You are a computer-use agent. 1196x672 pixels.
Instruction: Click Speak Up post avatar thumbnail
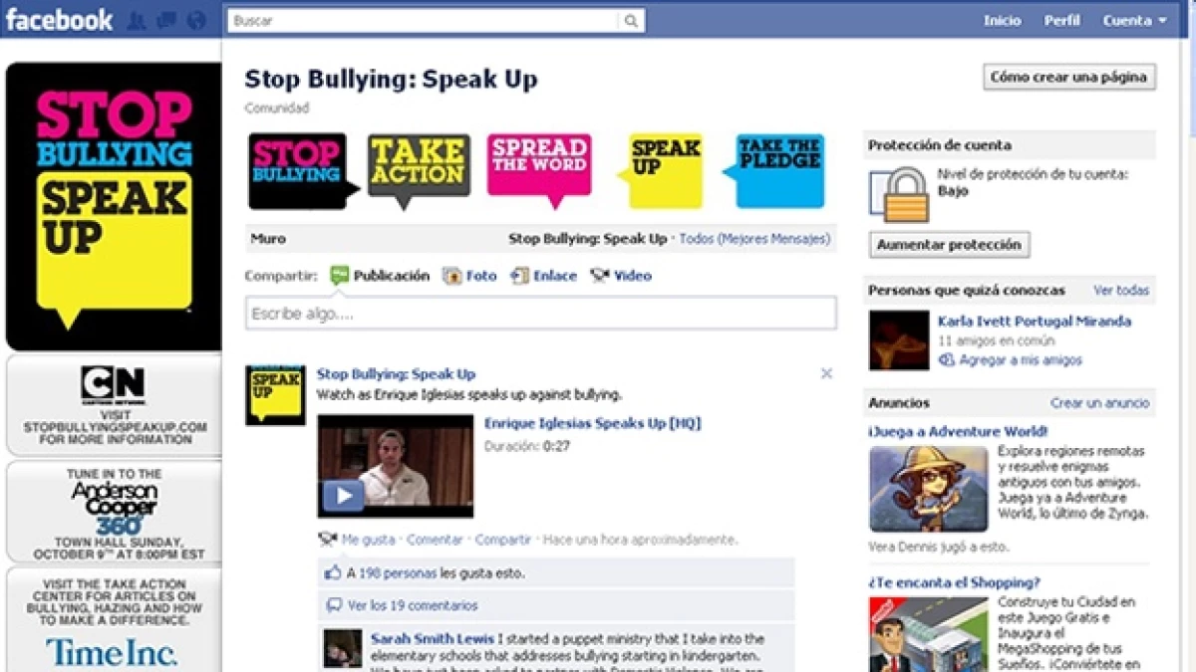[x=275, y=395]
